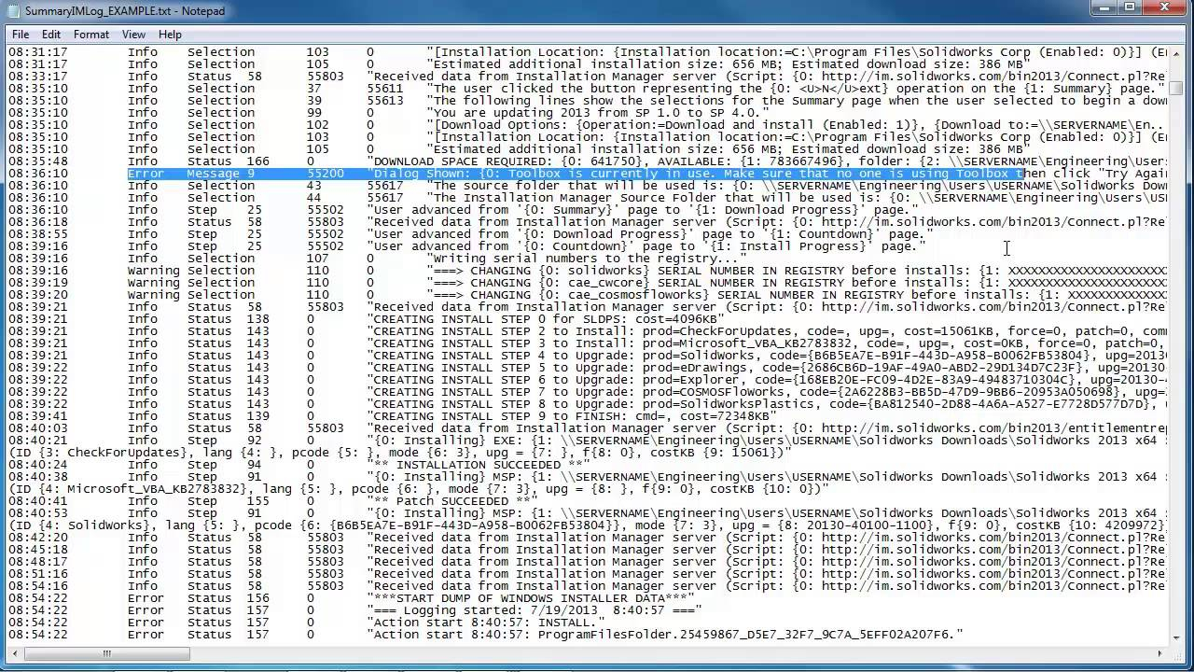
Task: Click the '** INSTALLATION SUCCEEDED **' line
Action: click(479, 465)
